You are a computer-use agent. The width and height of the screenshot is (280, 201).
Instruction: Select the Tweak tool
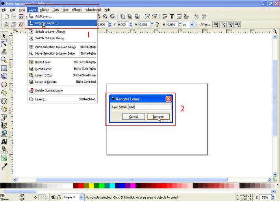click(x=4, y=52)
